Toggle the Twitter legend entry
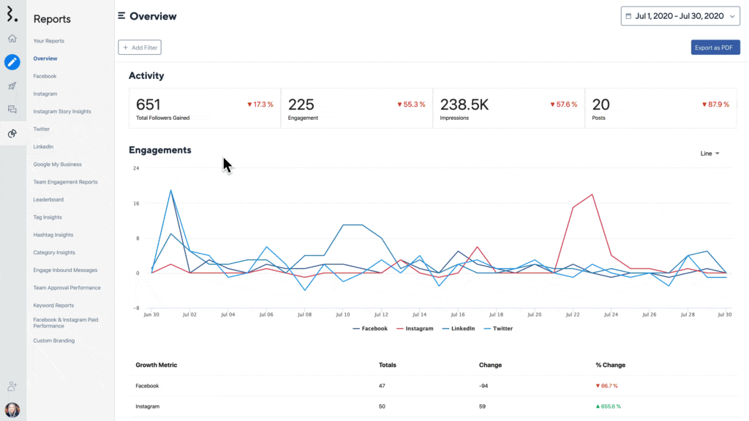This screenshot has height=421, width=749. tap(497, 328)
